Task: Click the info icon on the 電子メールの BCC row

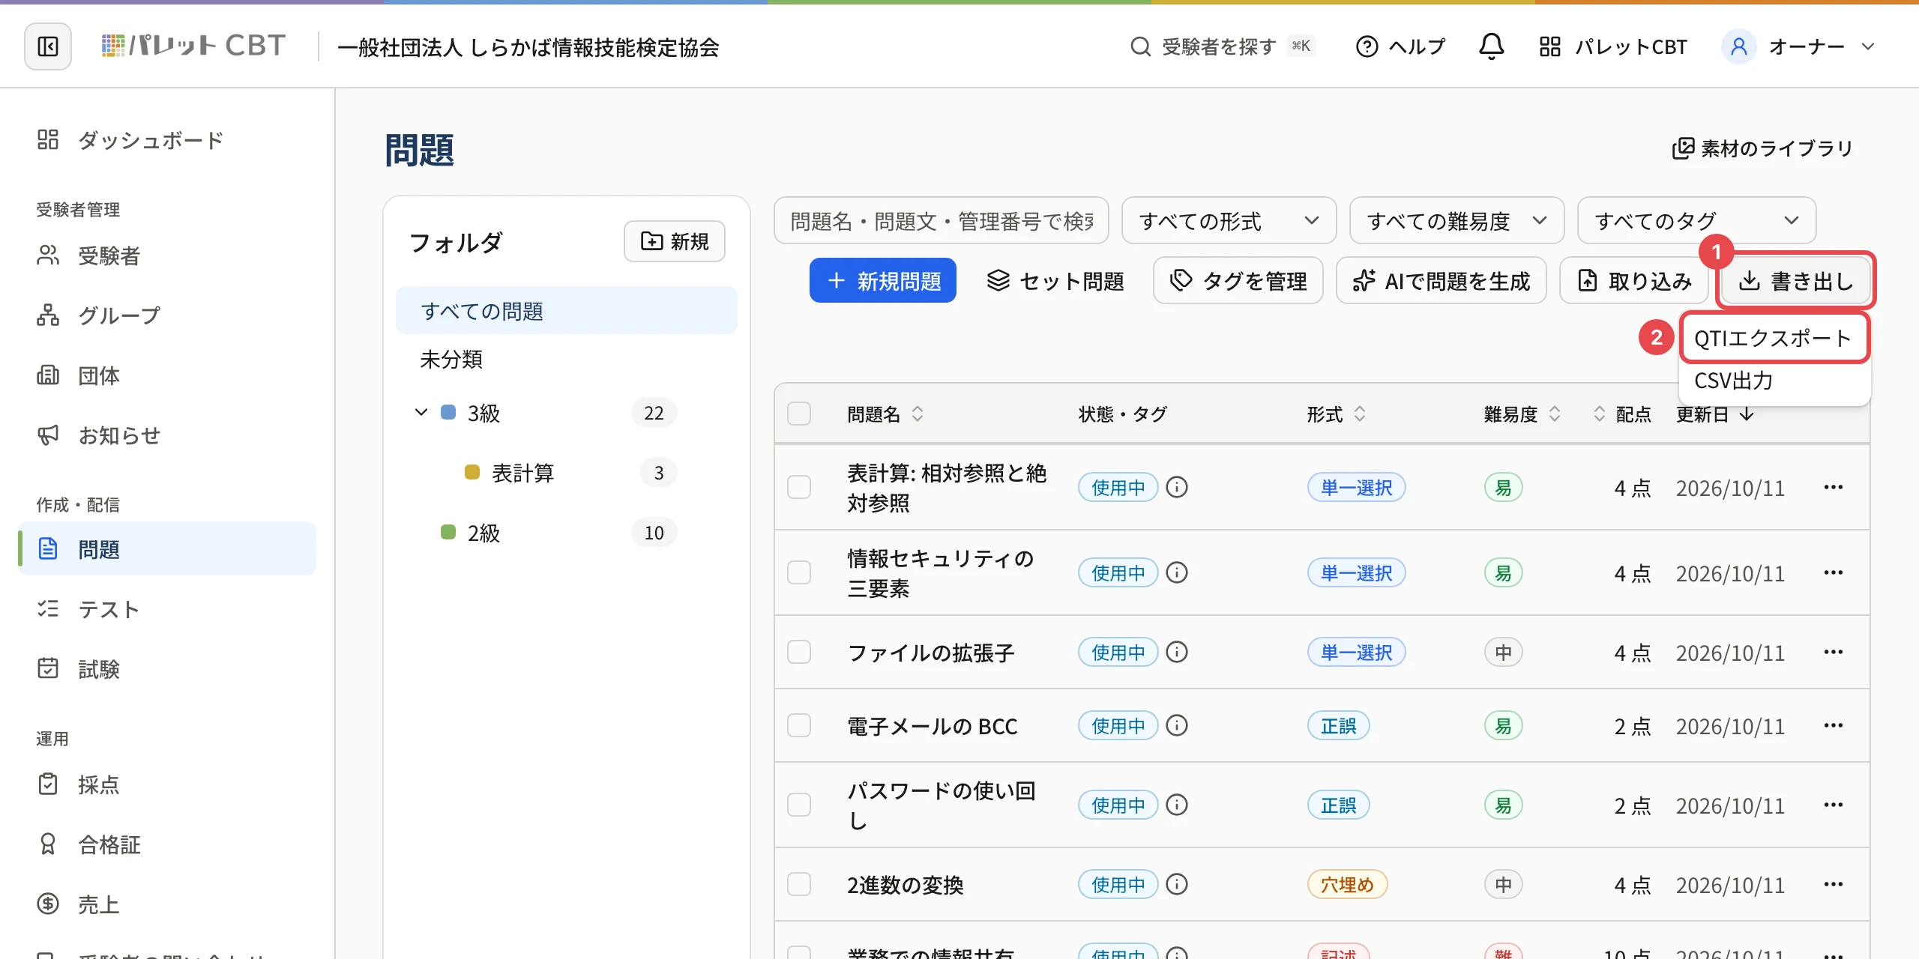Action: point(1177,725)
